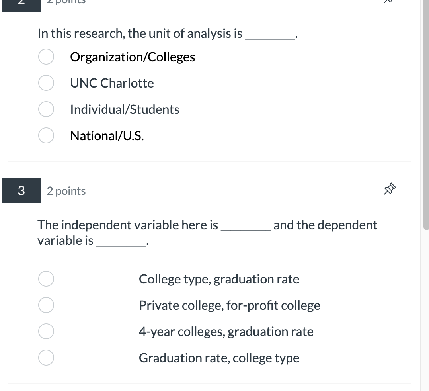Choose the Graduation rate, college type answer
Viewport: 429px width, 391px height.
[x=46, y=358]
